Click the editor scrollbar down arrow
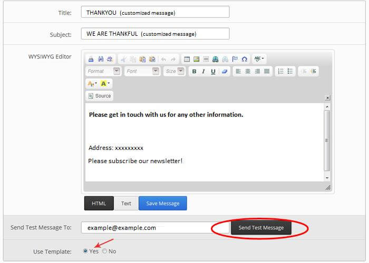This screenshot has height=263, width=369. pyautogui.click(x=327, y=178)
